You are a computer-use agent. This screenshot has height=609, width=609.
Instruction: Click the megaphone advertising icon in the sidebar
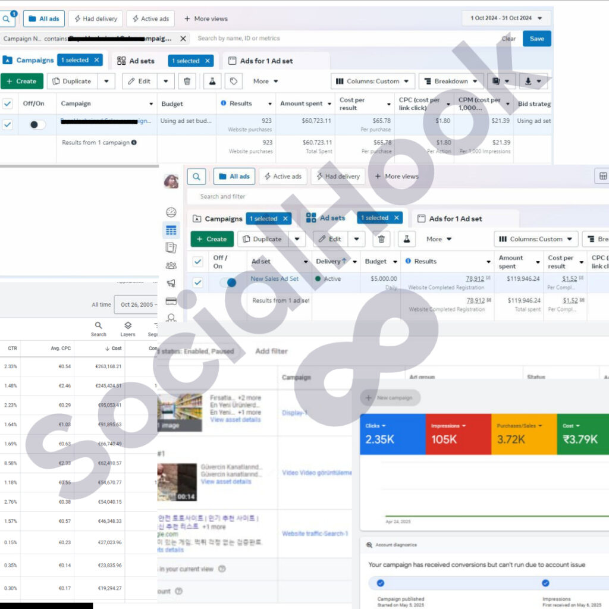coord(171,283)
